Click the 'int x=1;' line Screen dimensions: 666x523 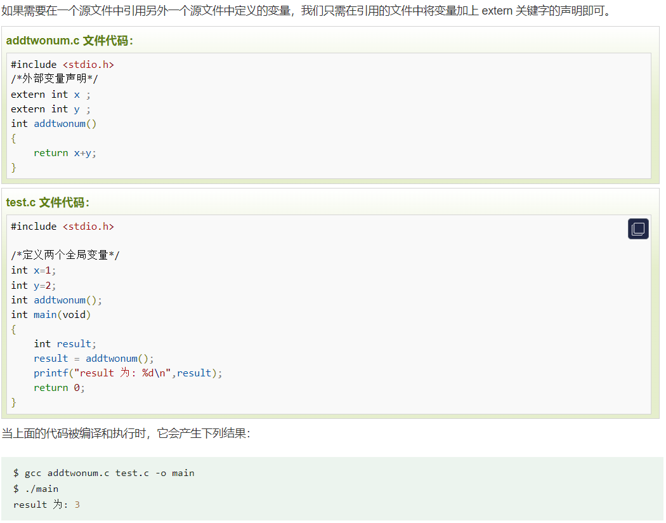(x=34, y=271)
